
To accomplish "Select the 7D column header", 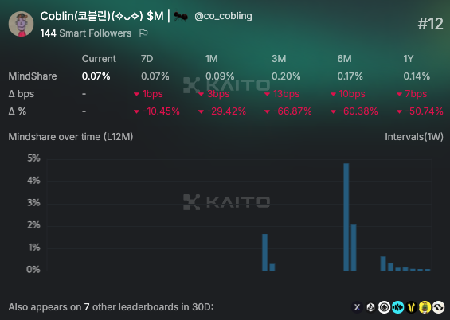I will click(147, 59).
